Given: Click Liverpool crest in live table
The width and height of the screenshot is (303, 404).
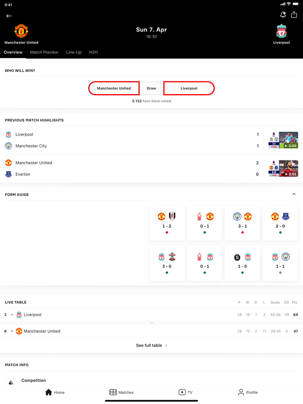Looking at the screenshot, I should coord(19,315).
